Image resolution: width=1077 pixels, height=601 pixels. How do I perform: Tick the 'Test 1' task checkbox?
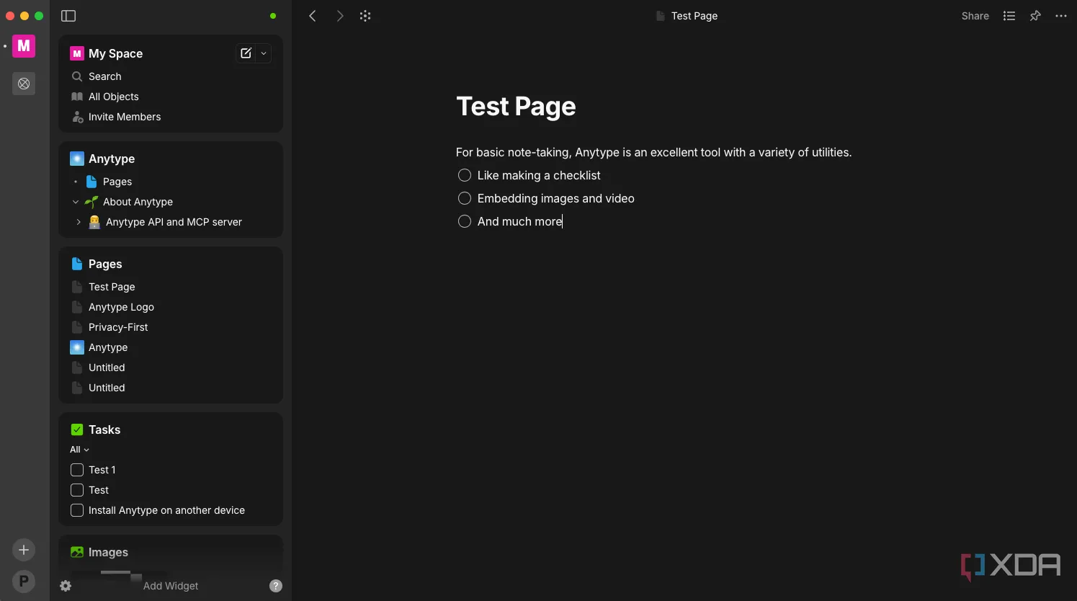tap(77, 470)
